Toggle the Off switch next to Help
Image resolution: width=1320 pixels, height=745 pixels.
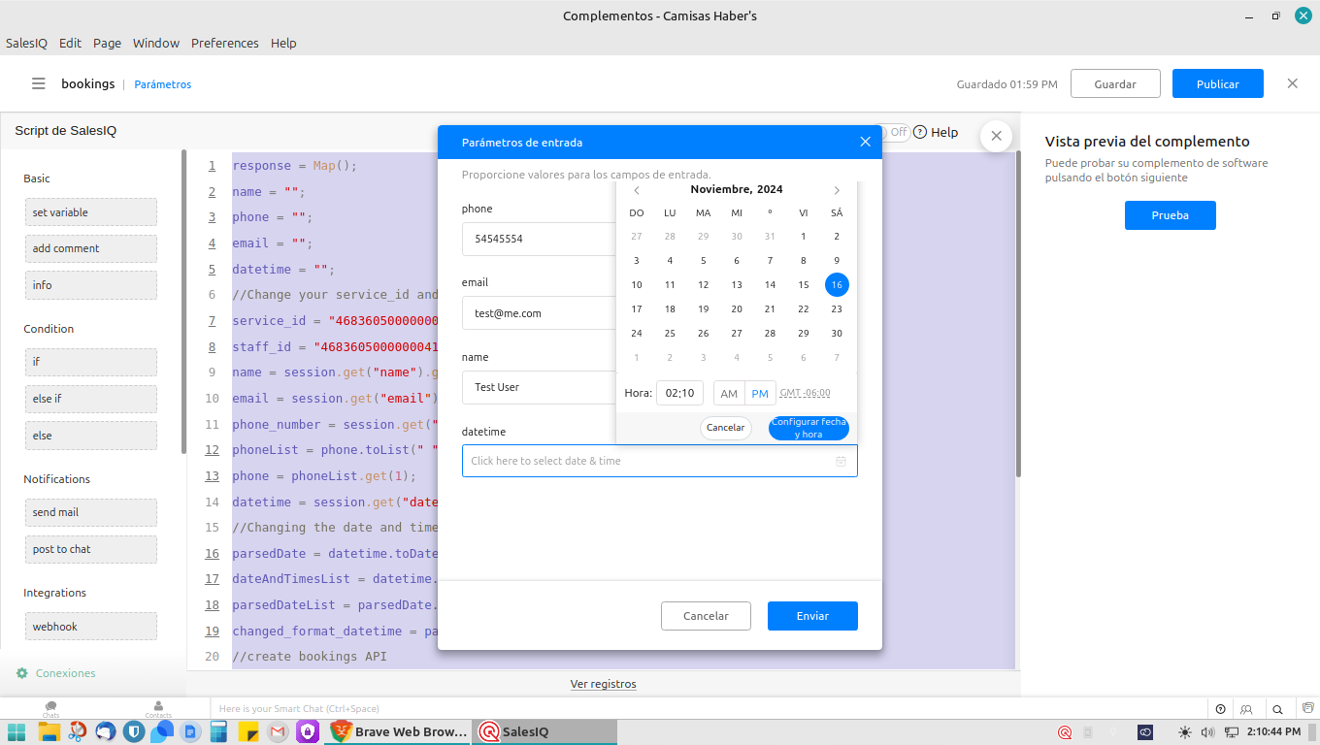(892, 132)
